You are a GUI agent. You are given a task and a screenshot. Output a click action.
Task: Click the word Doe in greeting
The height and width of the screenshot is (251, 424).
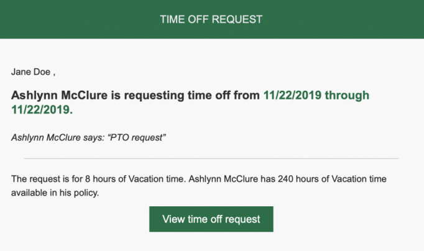pos(42,72)
